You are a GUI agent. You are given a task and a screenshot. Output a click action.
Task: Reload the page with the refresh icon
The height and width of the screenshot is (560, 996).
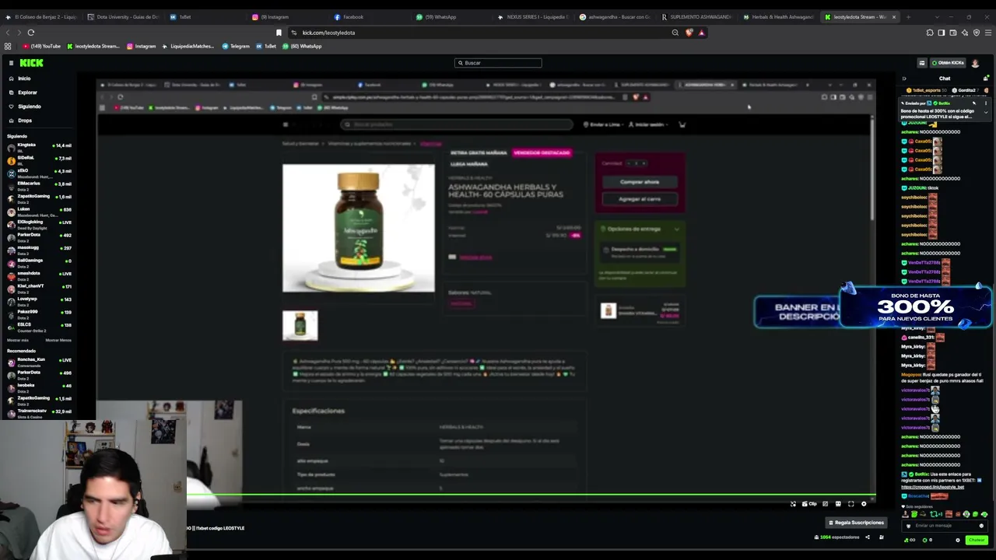coord(31,33)
